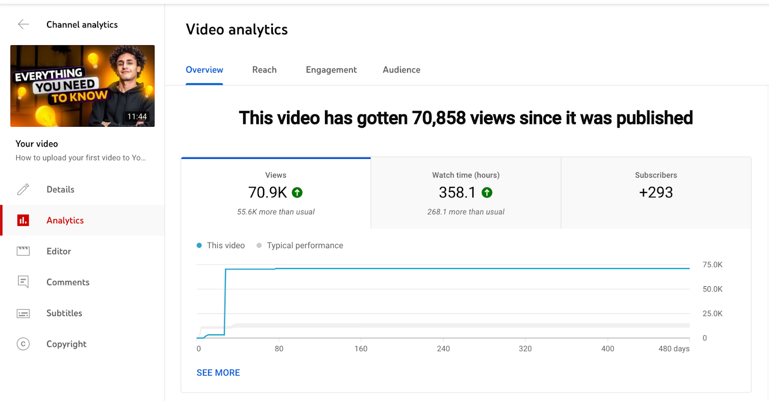The image size is (769, 401).
Task: Click the Details pencil icon
Action: [23, 189]
